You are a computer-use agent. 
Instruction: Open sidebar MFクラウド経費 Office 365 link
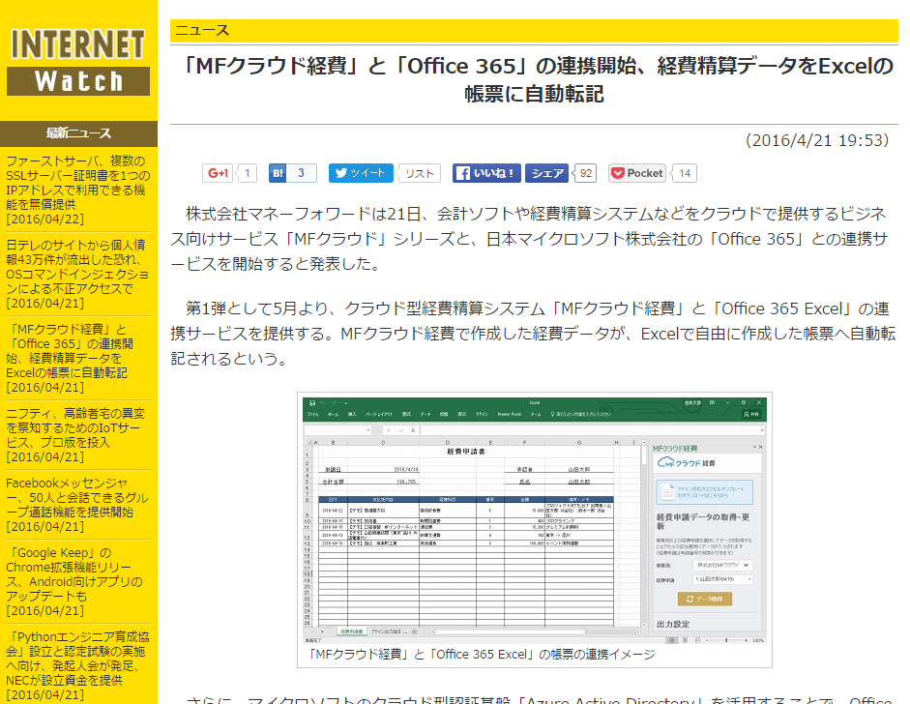pos(70,351)
